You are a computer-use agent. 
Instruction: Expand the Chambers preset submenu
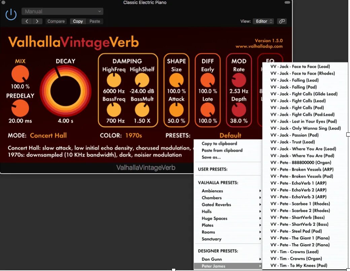tap(228, 198)
